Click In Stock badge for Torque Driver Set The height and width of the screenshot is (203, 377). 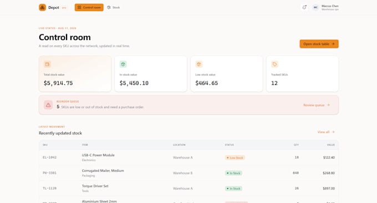pos(233,189)
